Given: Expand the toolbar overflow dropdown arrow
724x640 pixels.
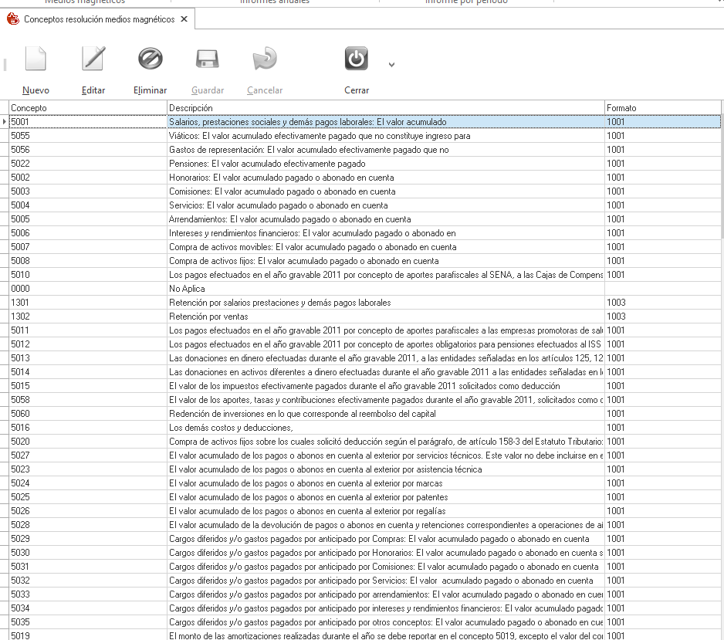Looking at the screenshot, I should (391, 65).
